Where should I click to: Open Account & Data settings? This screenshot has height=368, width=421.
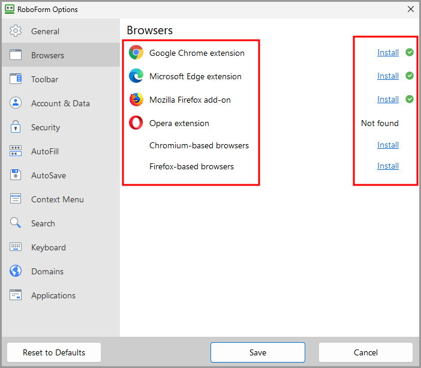[61, 103]
